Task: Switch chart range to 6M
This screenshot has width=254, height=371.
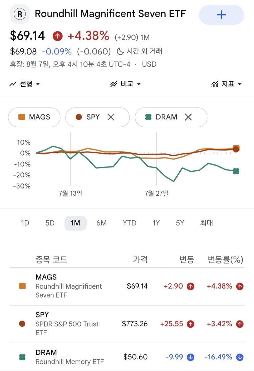Action: pos(101,223)
